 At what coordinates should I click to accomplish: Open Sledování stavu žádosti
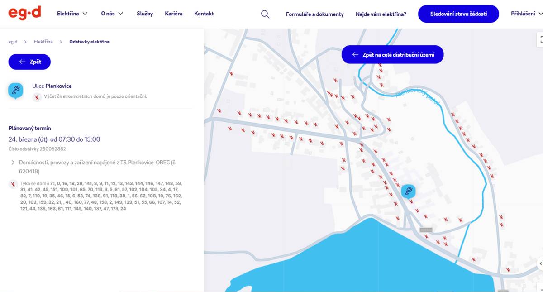pos(458,14)
